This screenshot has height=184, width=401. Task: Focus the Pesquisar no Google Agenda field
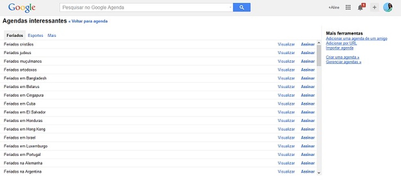pos(144,7)
